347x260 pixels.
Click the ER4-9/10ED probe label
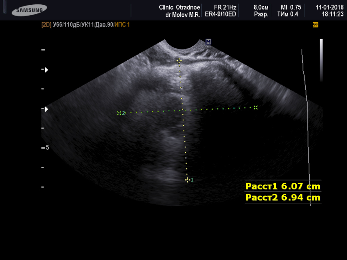220,14
